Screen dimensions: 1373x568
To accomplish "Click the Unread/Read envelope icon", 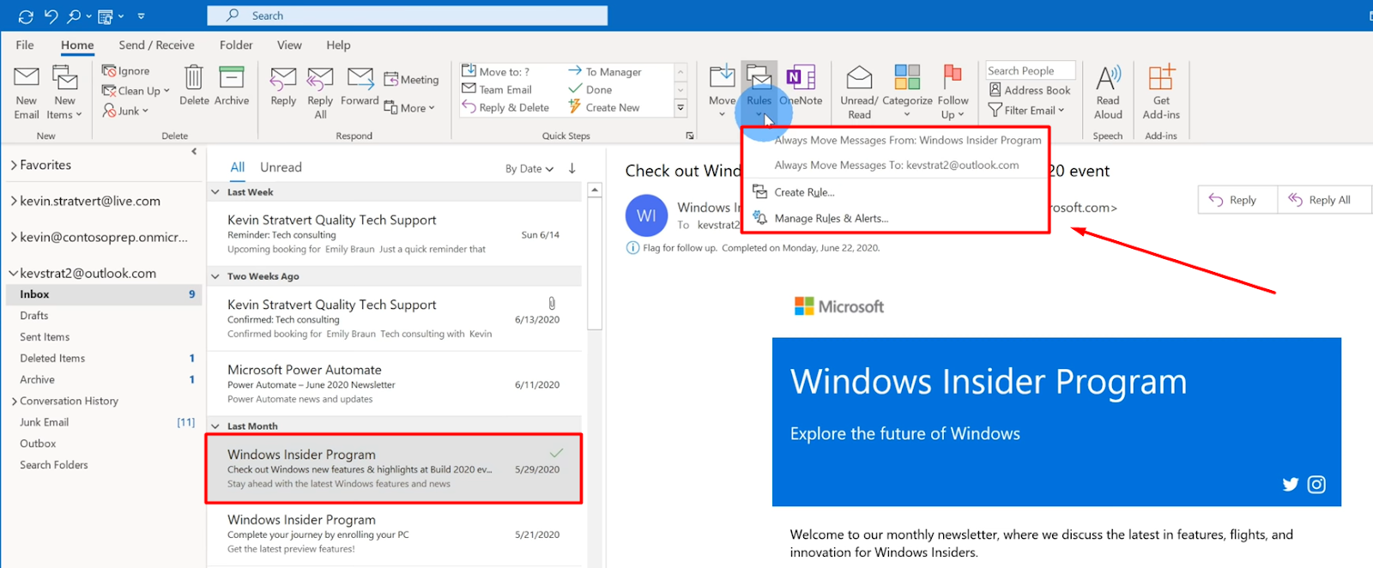I will click(x=859, y=77).
